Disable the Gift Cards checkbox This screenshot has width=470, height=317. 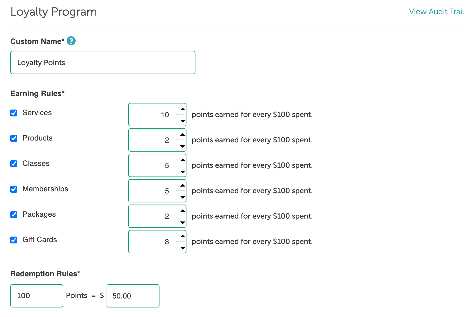[x=14, y=240]
